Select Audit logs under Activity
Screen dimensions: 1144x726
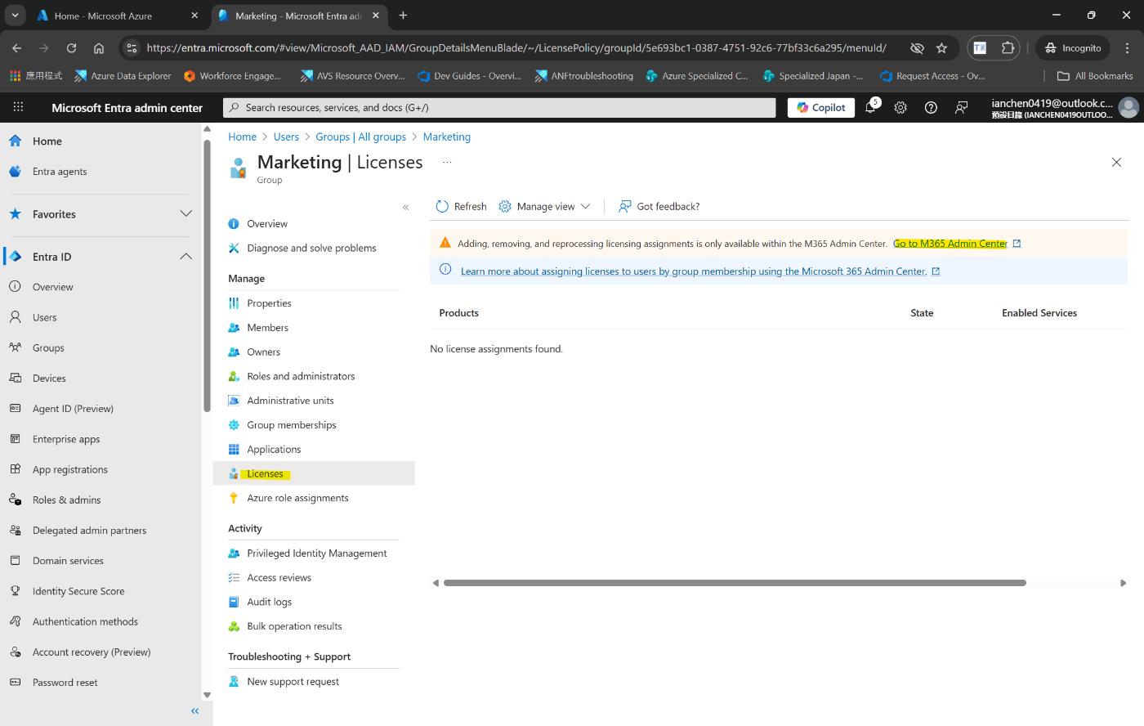coord(269,602)
